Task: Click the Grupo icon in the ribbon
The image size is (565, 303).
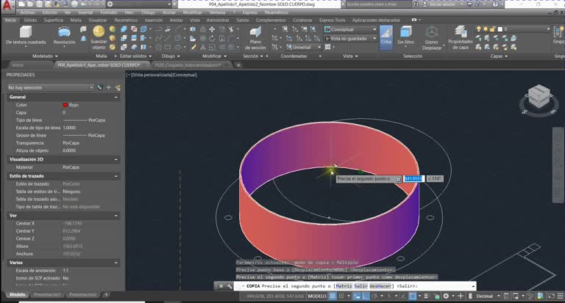Action: point(558,32)
